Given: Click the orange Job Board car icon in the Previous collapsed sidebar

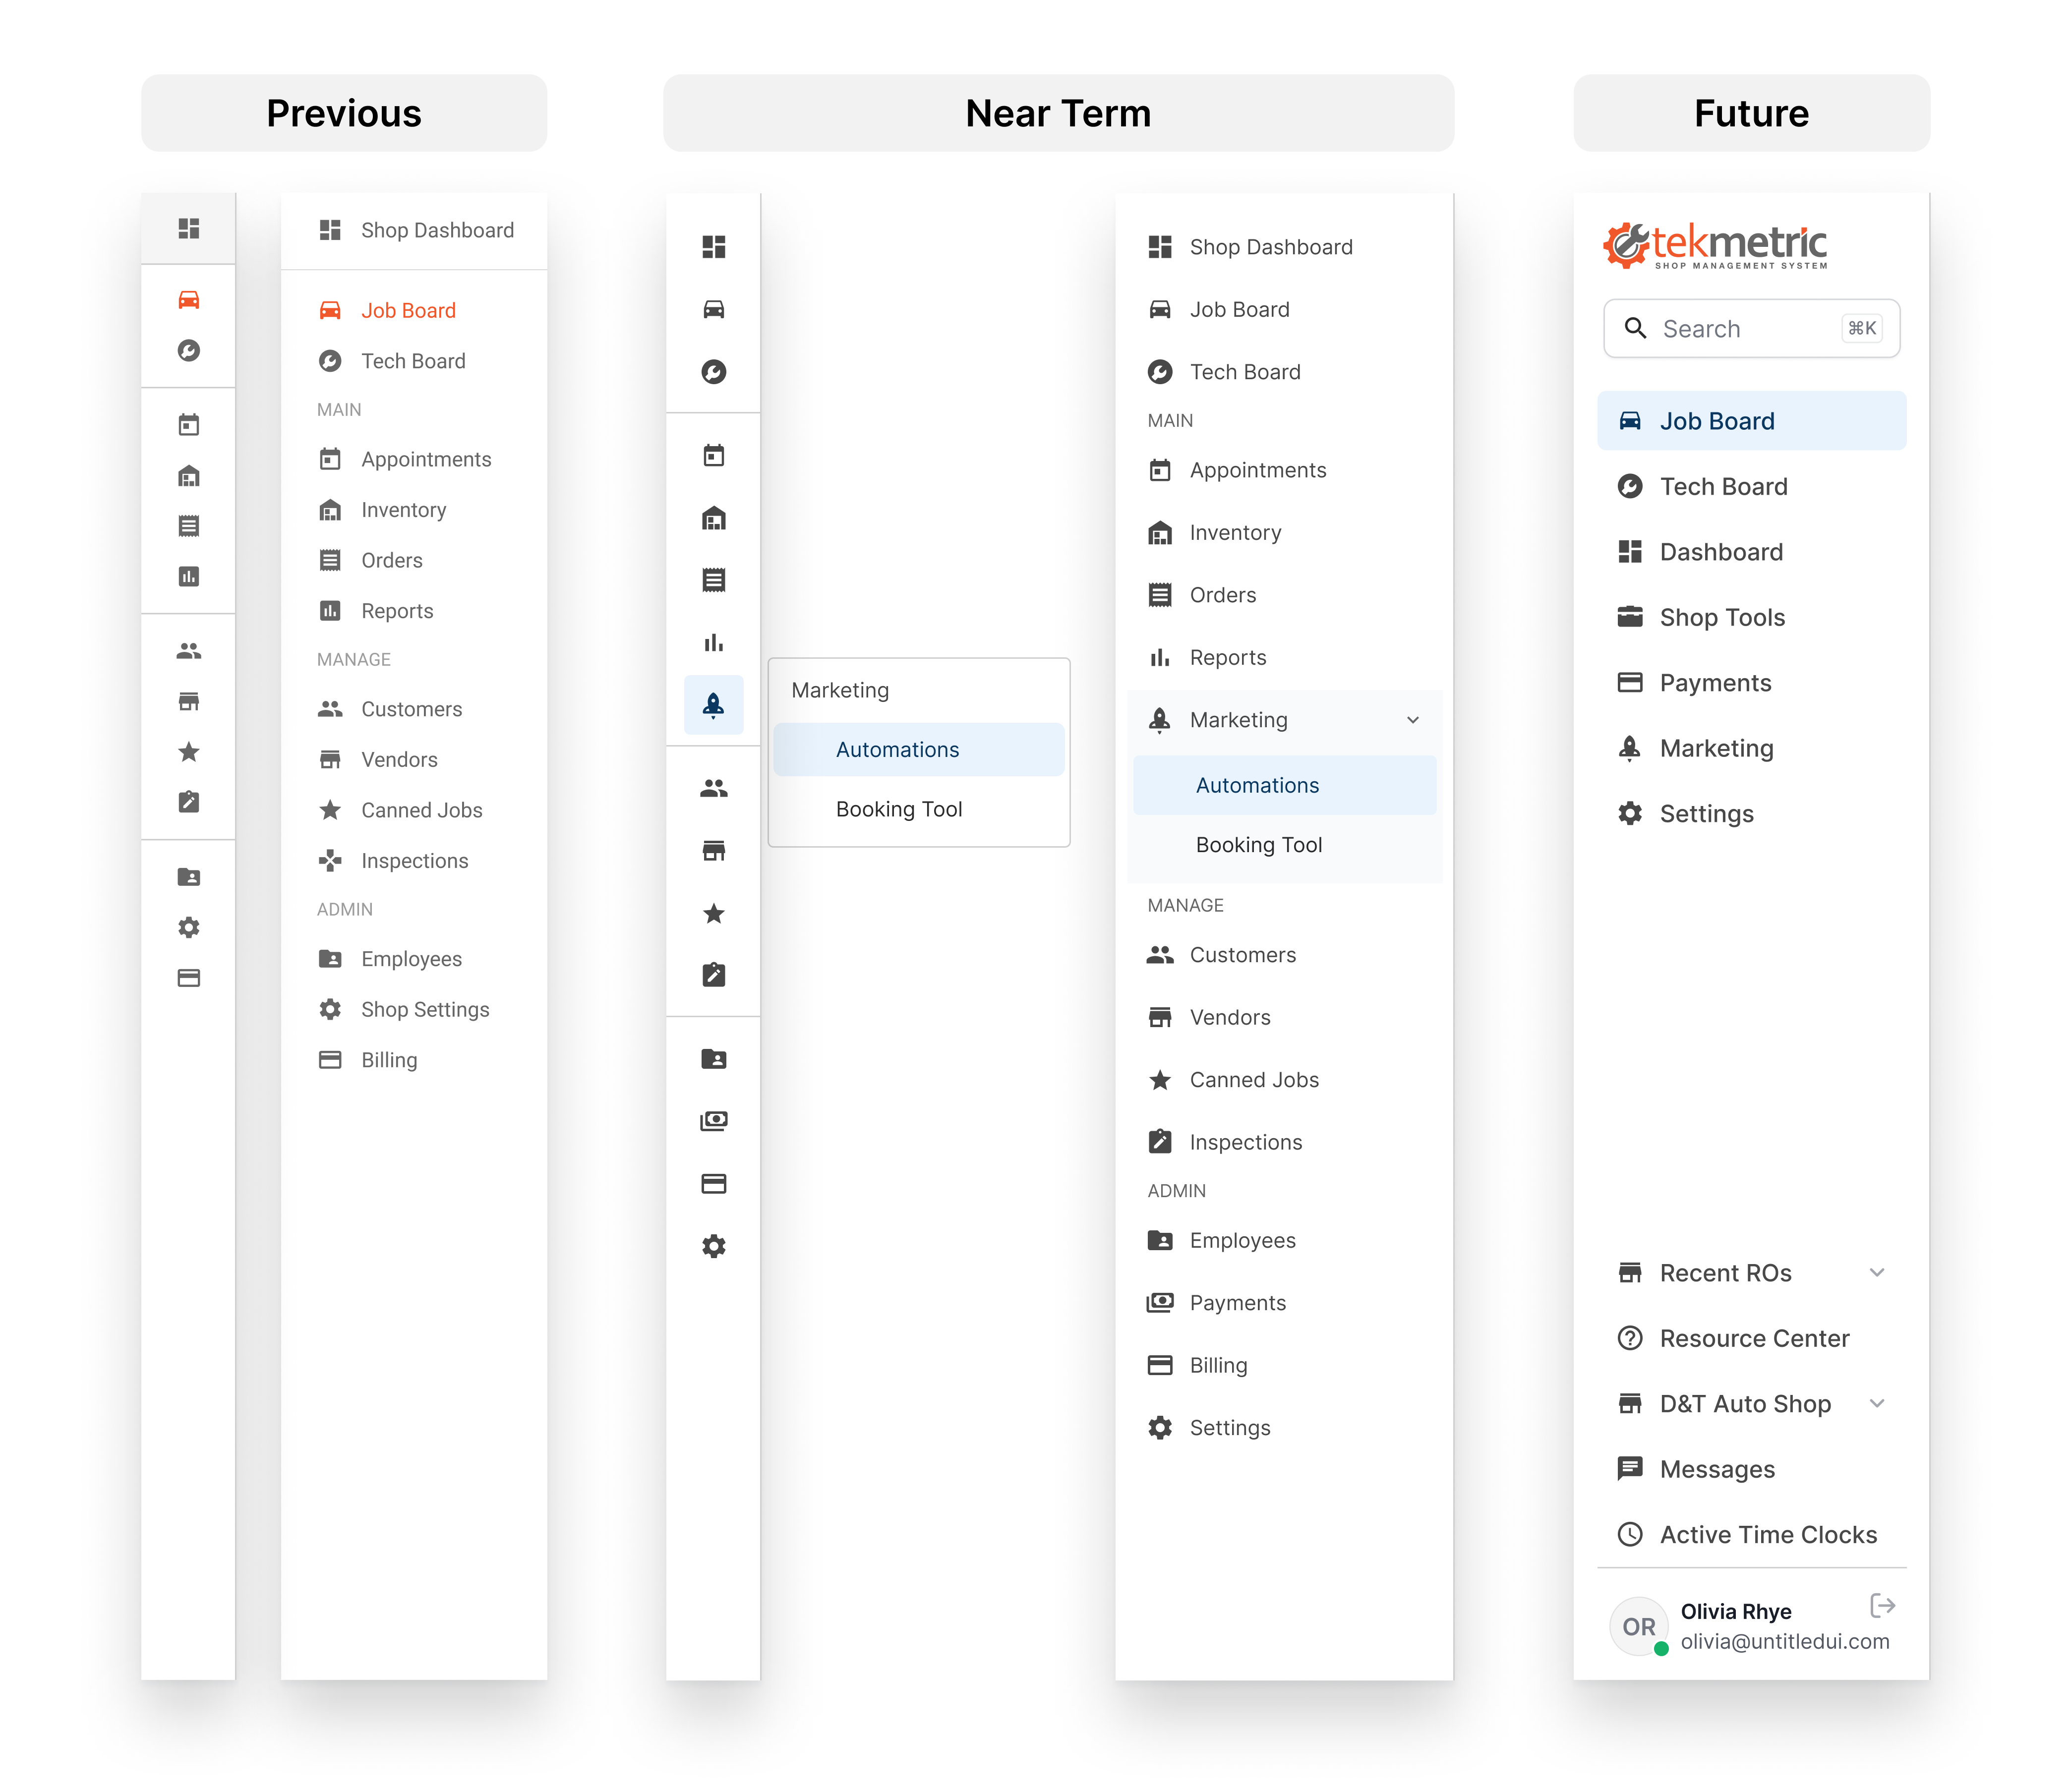Looking at the screenshot, I should coord(188,300).
